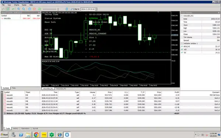The width and height of the screenshot is (221, 138).
Task: Select the total profit value -49.07
Action: 176,113
